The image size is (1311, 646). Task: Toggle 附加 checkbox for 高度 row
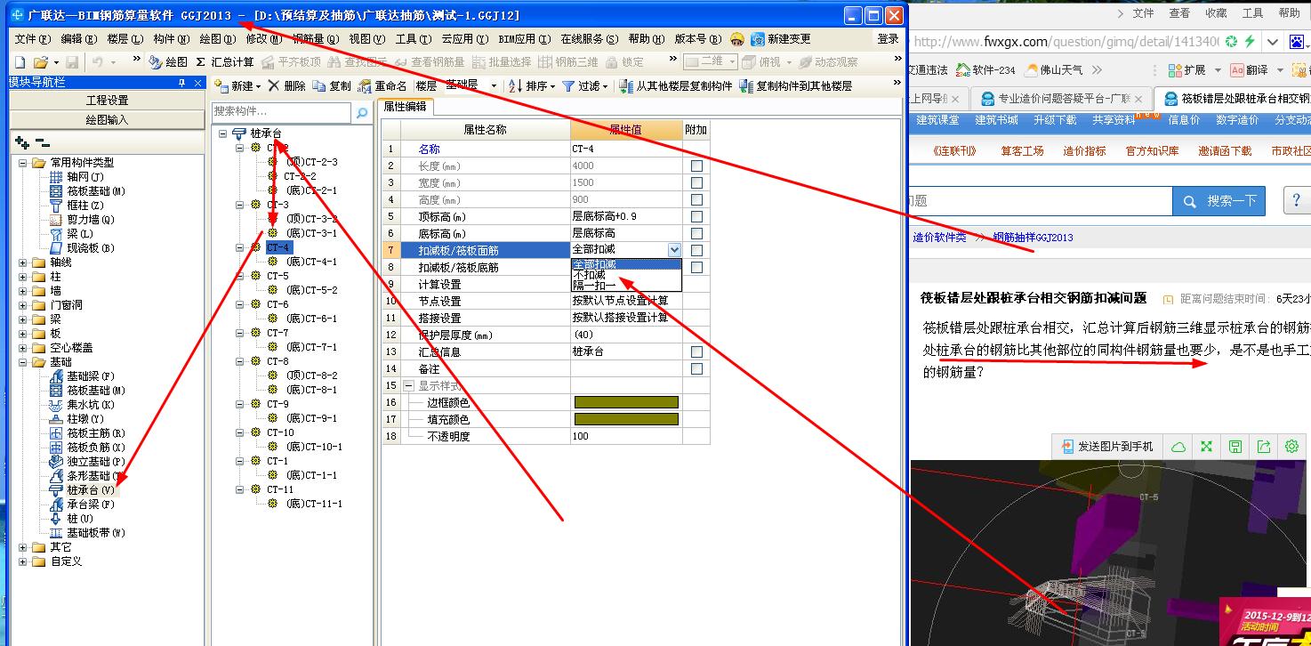pos(696,199)
